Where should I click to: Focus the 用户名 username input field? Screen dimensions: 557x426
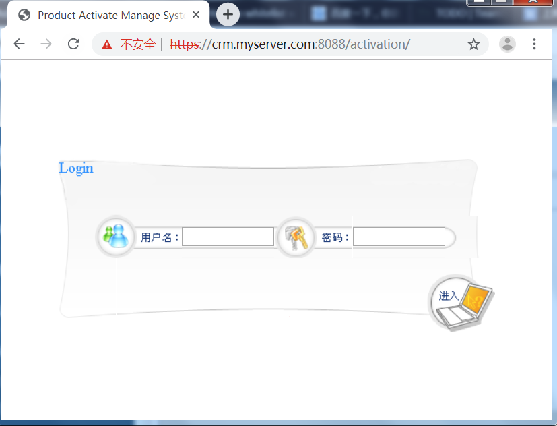point(228,237)
